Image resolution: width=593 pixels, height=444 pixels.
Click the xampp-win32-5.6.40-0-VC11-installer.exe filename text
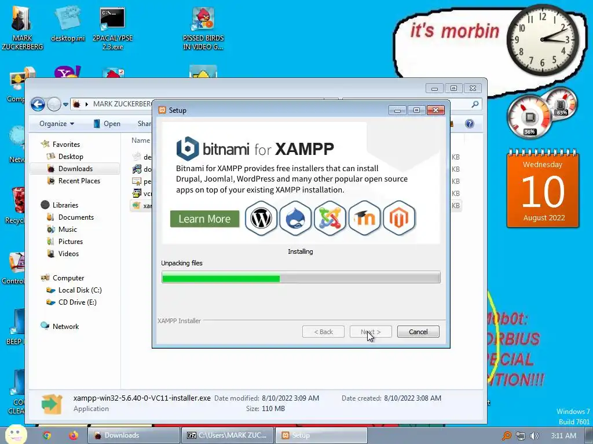(x=142, y=398)
